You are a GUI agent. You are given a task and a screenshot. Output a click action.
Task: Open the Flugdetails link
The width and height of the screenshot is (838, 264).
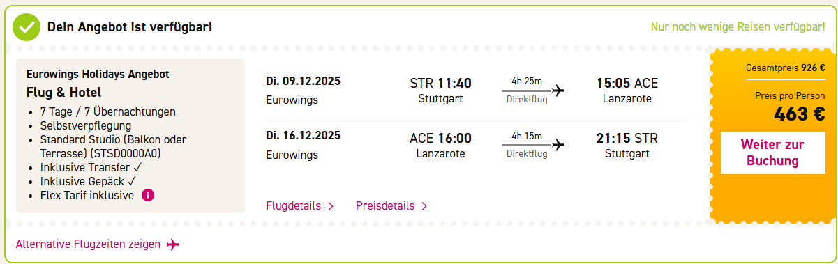click(x=293, y=206)
